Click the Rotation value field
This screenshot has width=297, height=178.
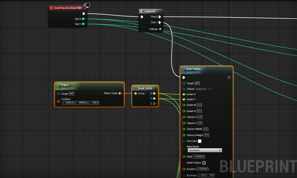[x=203, y=169]
